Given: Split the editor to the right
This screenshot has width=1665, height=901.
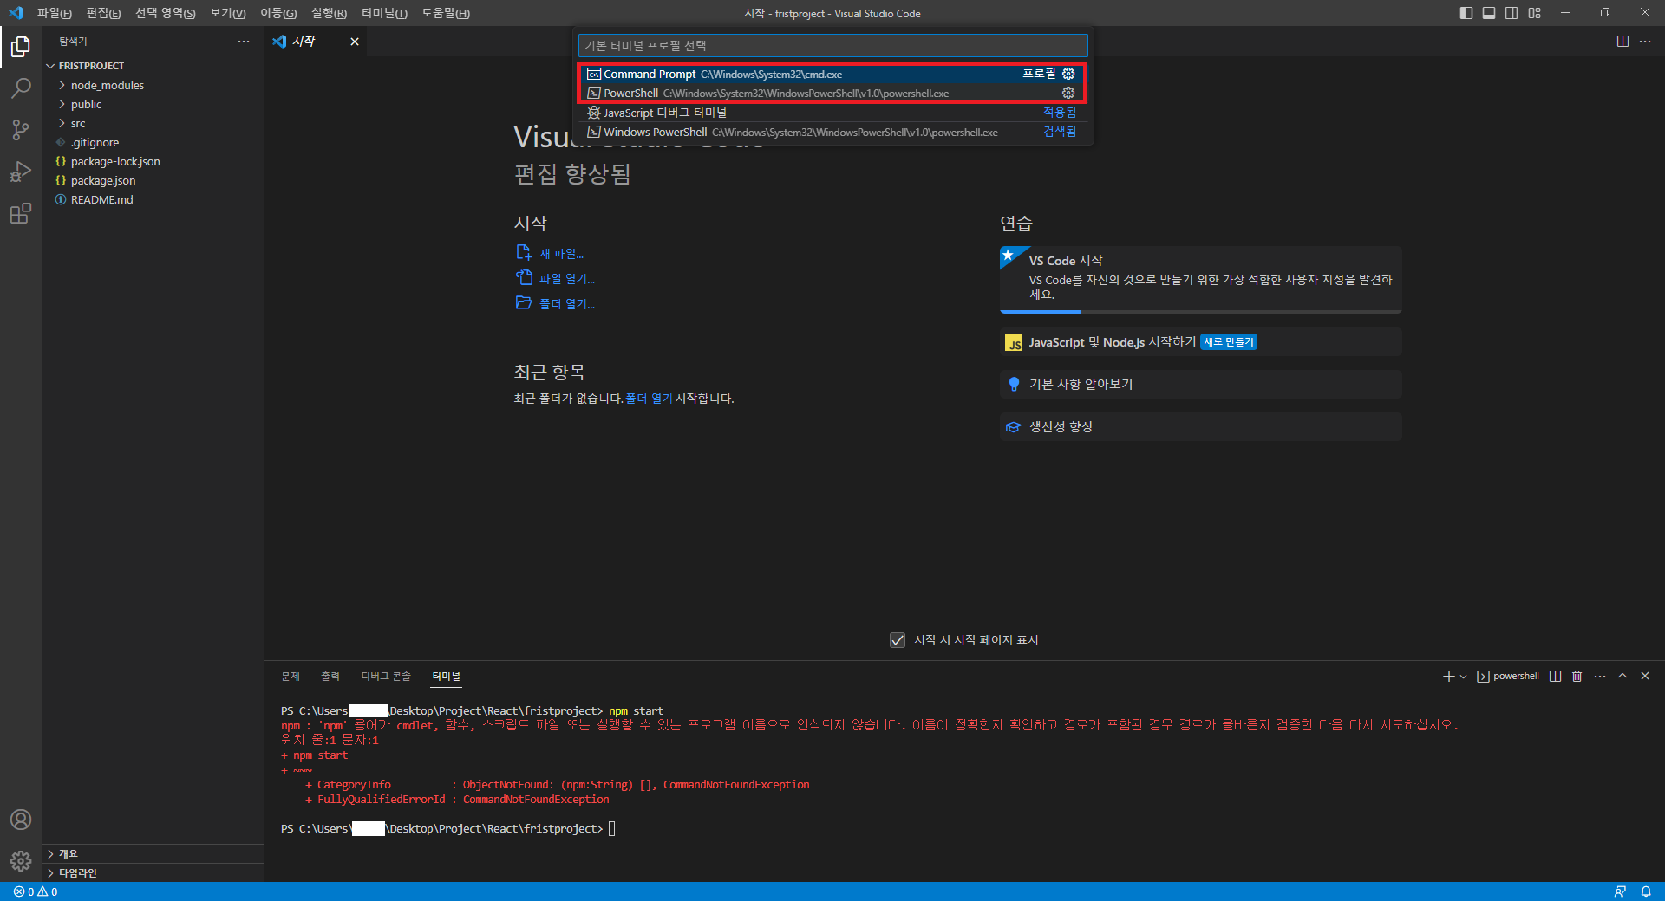Looking at the screenshot, I should click(1623, 42).
